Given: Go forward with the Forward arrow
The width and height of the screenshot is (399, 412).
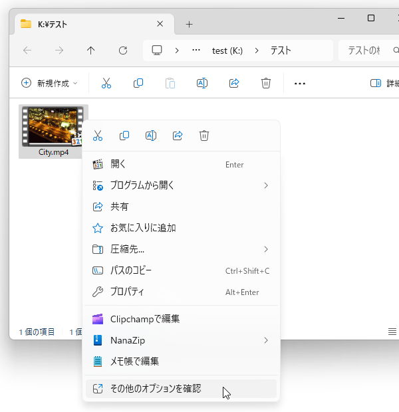Looking at the screenshot, I should [59, 51].
